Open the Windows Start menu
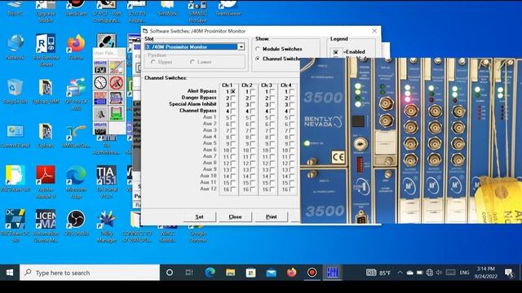522x293 pixels. (x=10, y=273)
